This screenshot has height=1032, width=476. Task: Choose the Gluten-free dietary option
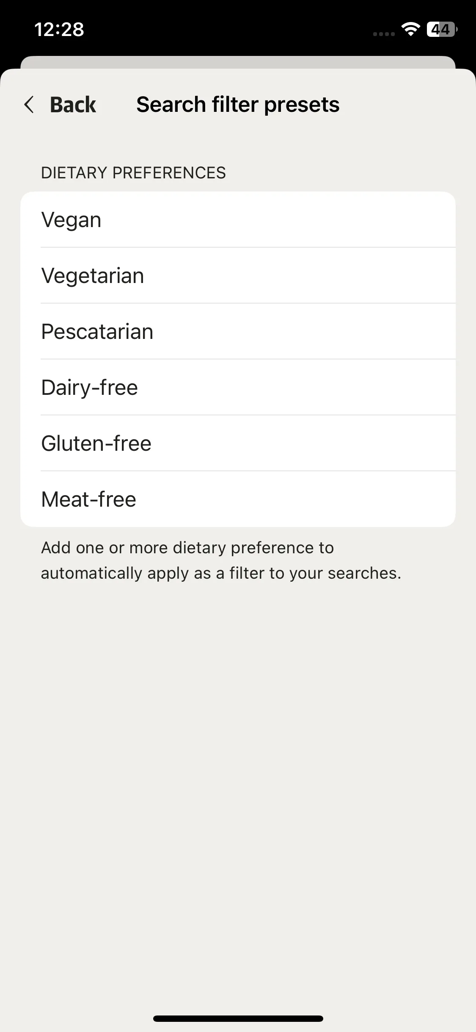pyautogui.click(x=238, y=443)
